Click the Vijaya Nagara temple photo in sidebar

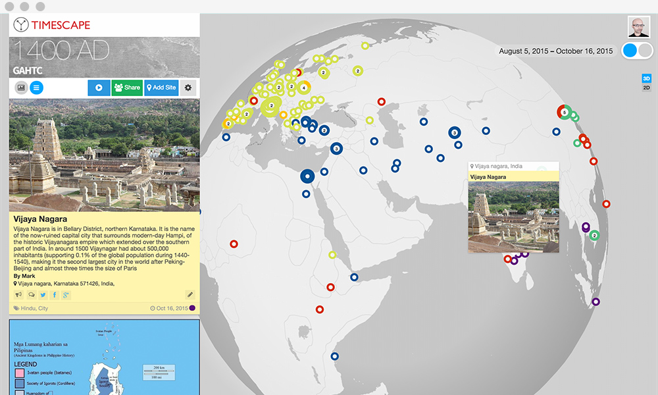coord(104,155)
